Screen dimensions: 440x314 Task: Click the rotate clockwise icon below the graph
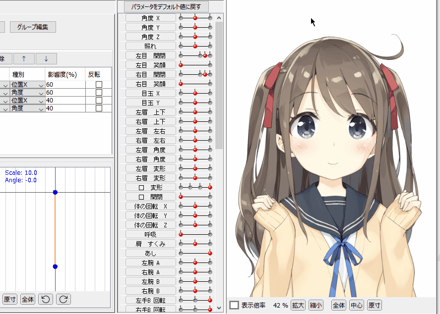63,300
